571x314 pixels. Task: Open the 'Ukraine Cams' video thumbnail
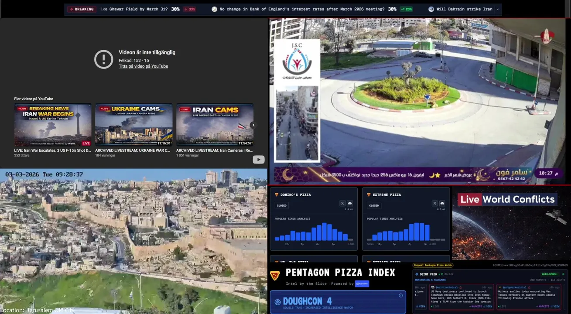pyautogui.click(x=133, y=125)
